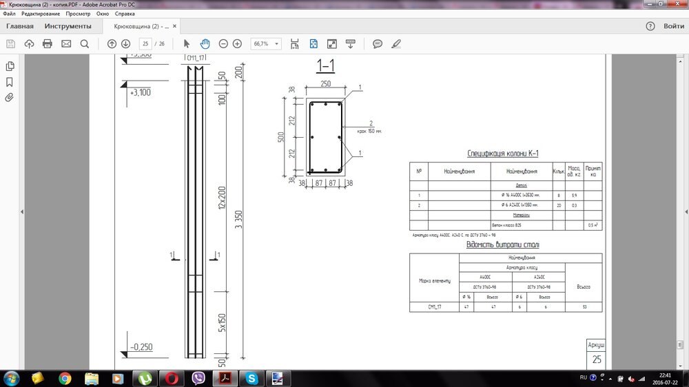This screenshot has height=387, width=689.
Task: Close the Крюковщина document tab
Action: 174,26
